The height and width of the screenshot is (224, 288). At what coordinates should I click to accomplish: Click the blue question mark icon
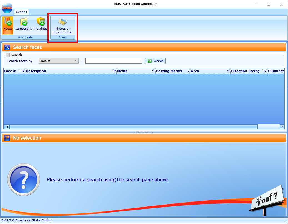pos(24,179)
